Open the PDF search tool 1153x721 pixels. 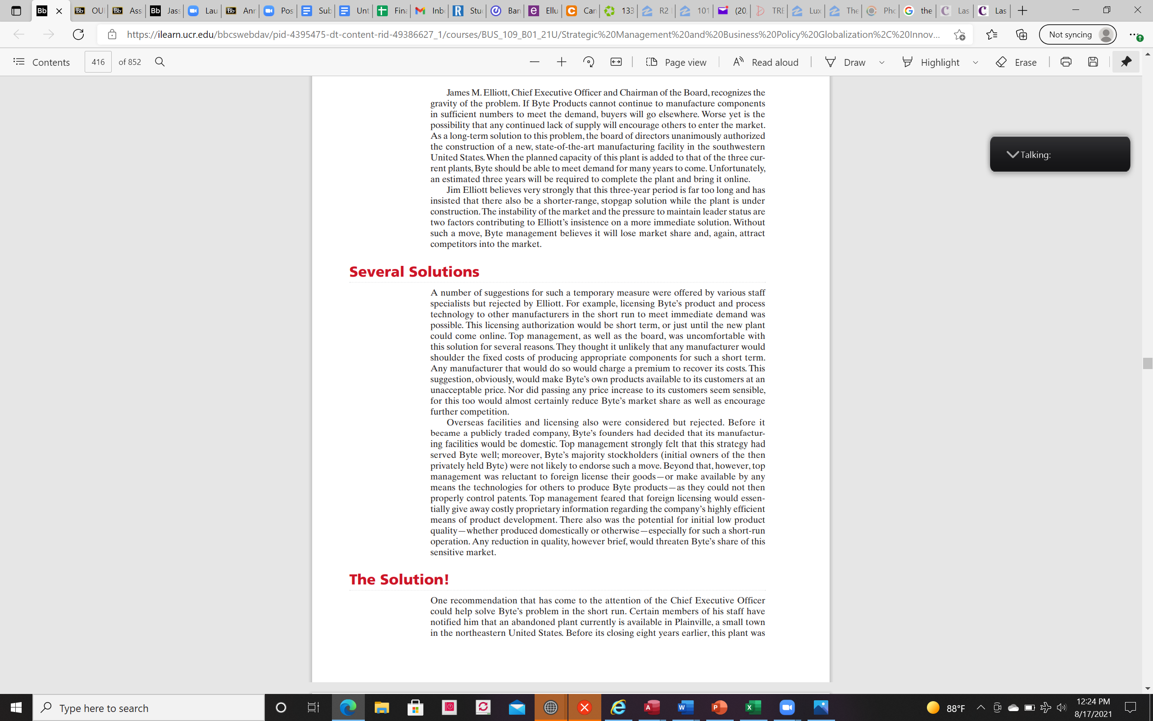[160, 62]
